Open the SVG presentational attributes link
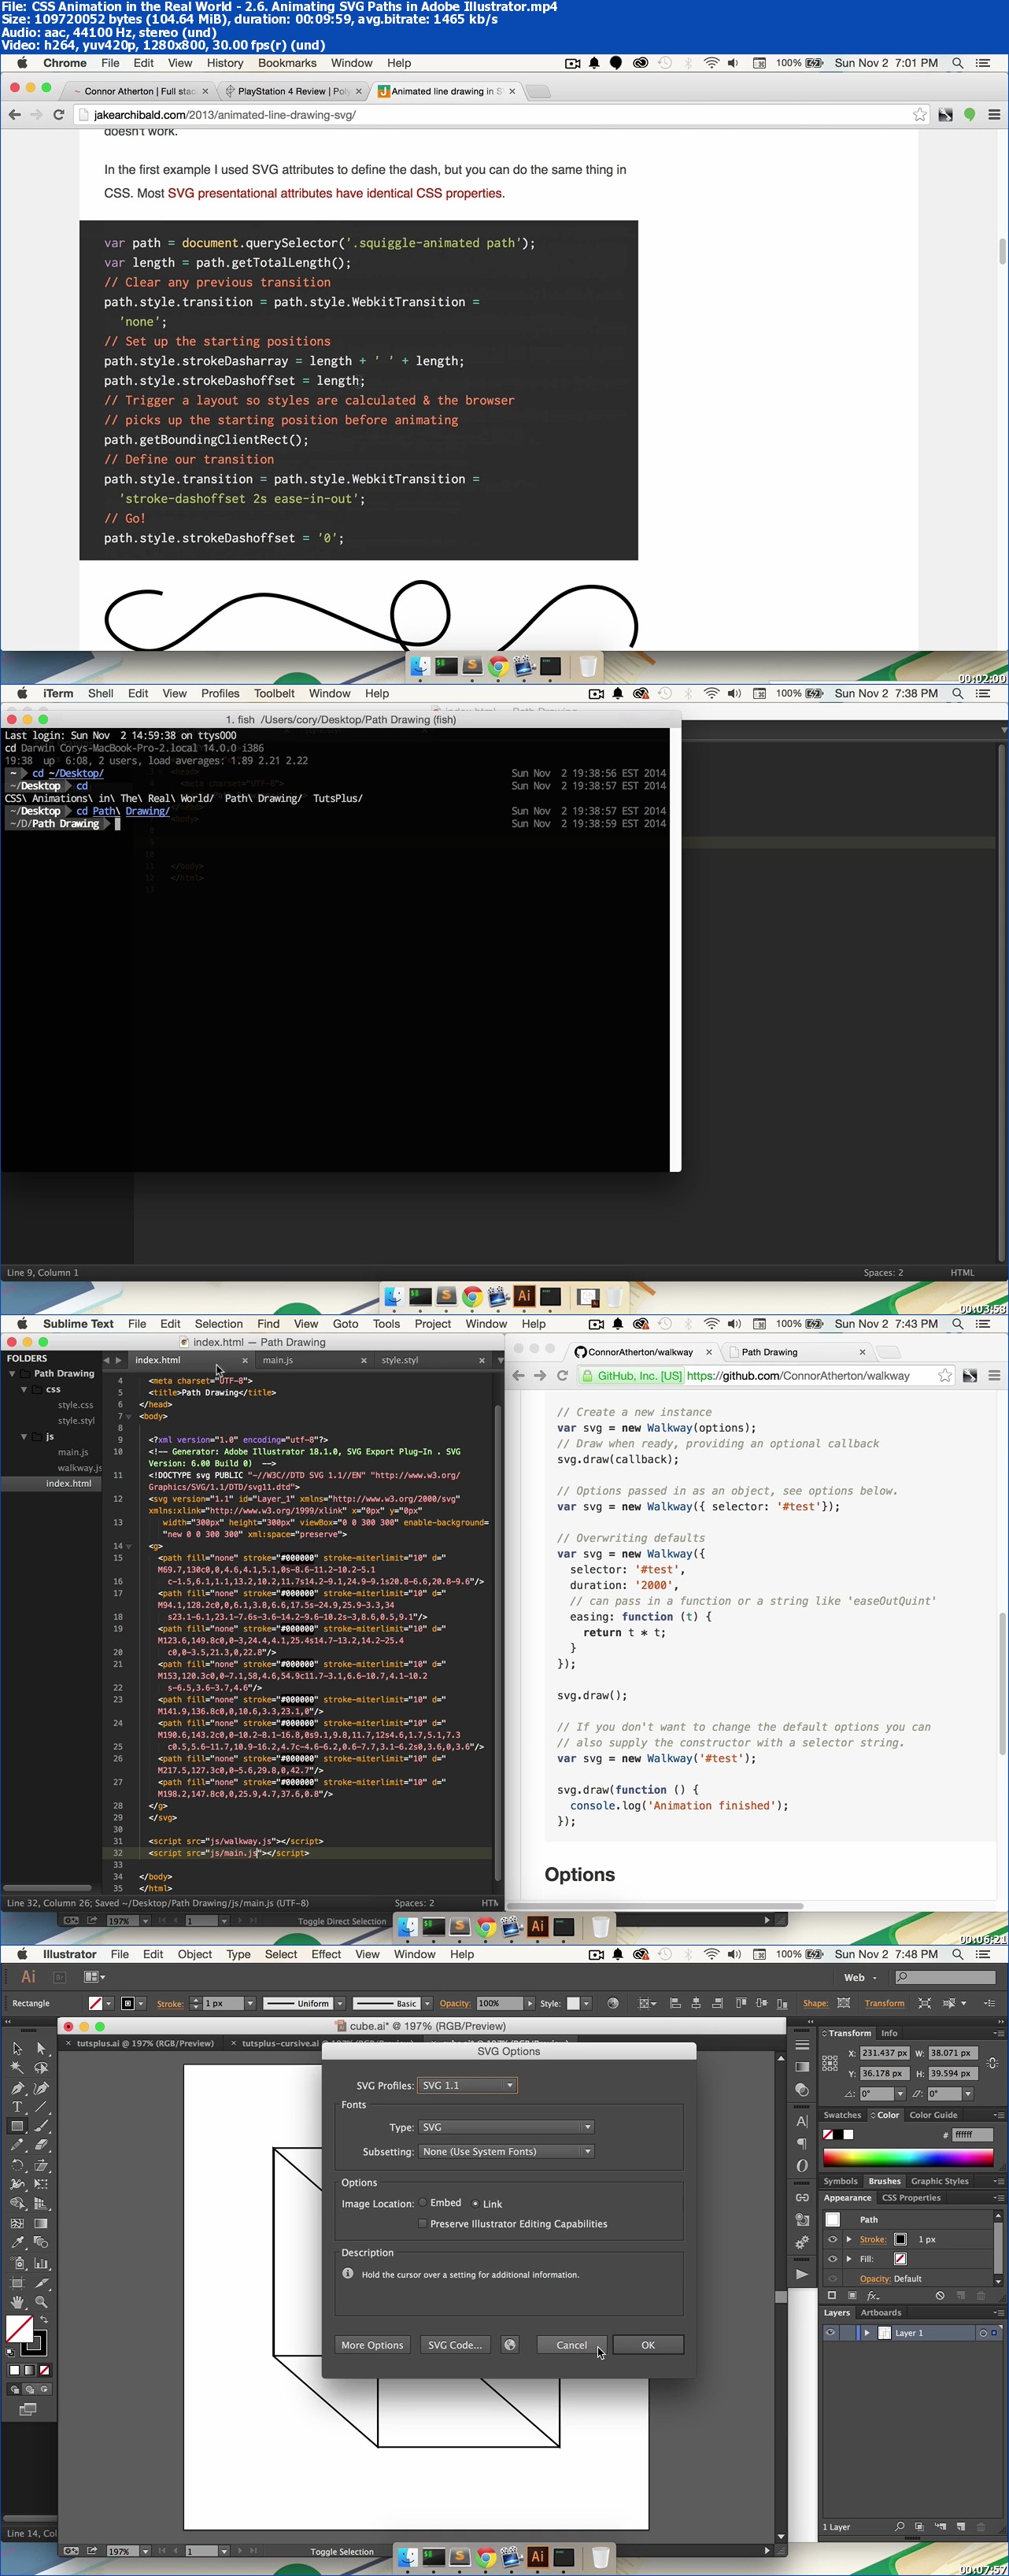This screenshot has width=1009, height=2576. 335,193
